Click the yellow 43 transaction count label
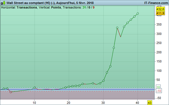Screen dimensions: 169x105 pyautogui.click(x=150, y=103)
